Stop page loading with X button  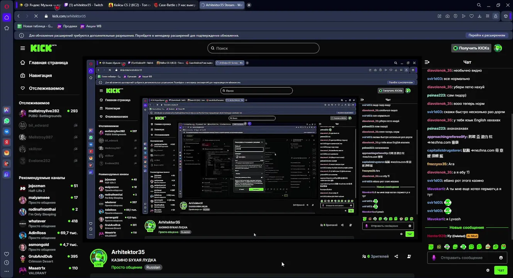pyautogui.click(x=36, y=16)
